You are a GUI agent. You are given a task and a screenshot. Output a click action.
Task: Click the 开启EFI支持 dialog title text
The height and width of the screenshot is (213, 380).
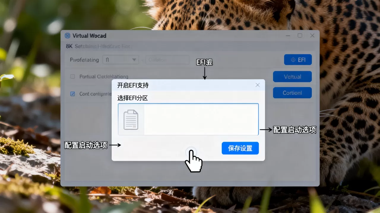click(133, 85)
